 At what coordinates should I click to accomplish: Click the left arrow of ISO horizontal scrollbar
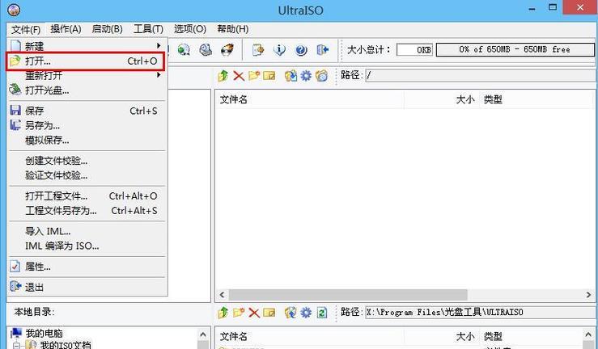click(223, 295)
